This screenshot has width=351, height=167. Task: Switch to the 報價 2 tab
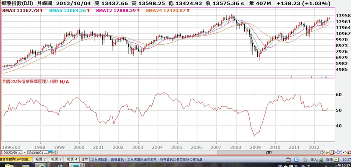pos(40,160)
